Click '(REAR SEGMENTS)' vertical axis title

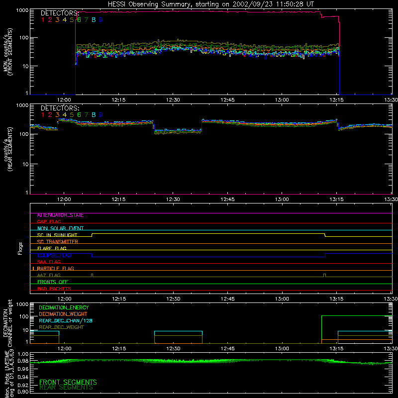[x=10, y=149]
